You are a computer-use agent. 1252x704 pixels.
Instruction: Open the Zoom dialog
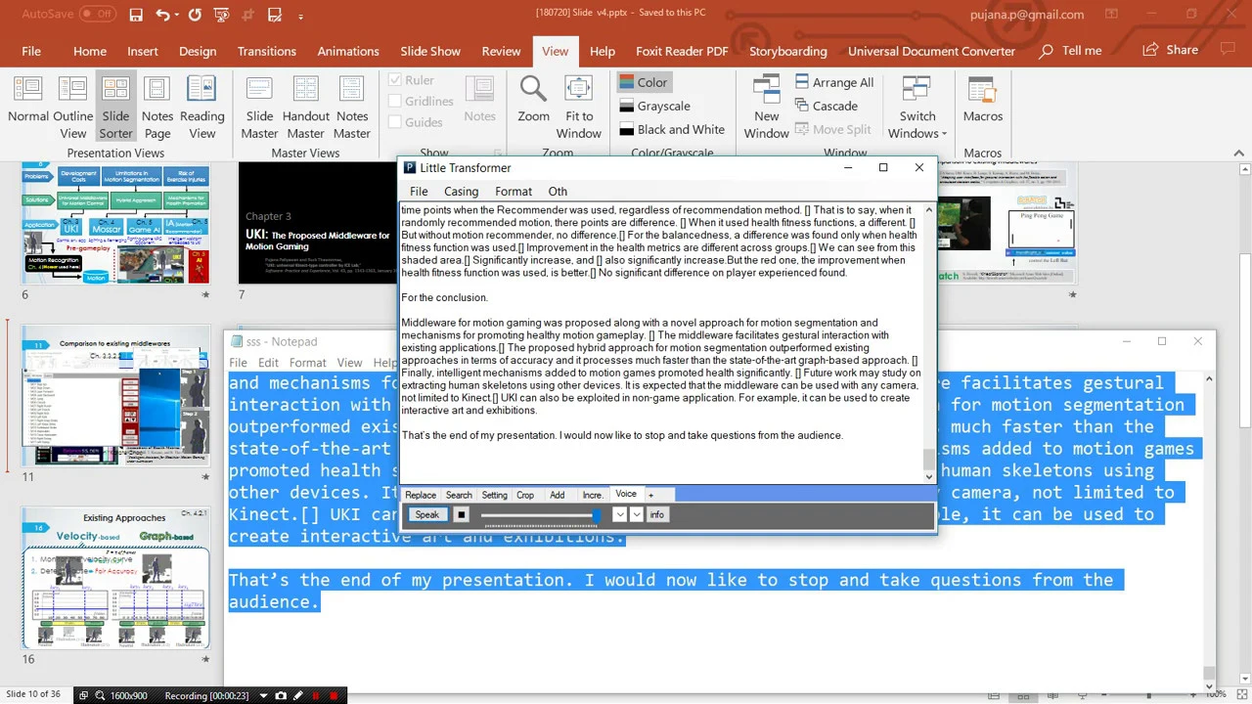coord(533,99)
